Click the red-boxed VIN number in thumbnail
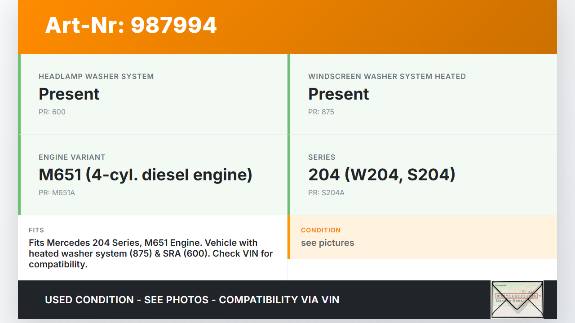This screenshot has height=323, width=575. 516,296
